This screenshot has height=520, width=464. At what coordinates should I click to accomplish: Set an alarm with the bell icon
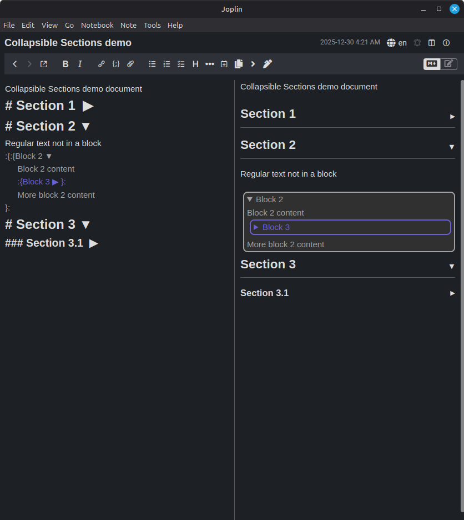pyautogui.click(x=417, y=43)
